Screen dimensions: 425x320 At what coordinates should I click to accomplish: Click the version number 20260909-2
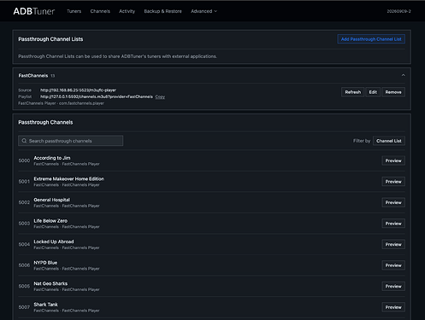(398, 11)
